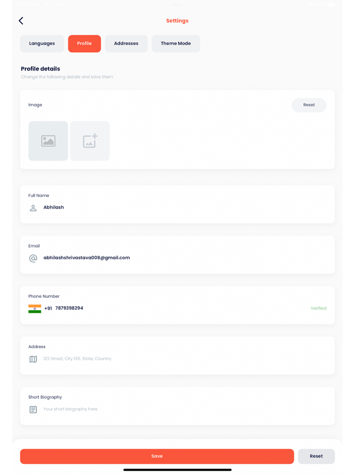Click the back arrow at top left
This screenshot has width=355, height=474.
(x=21, y=21)
